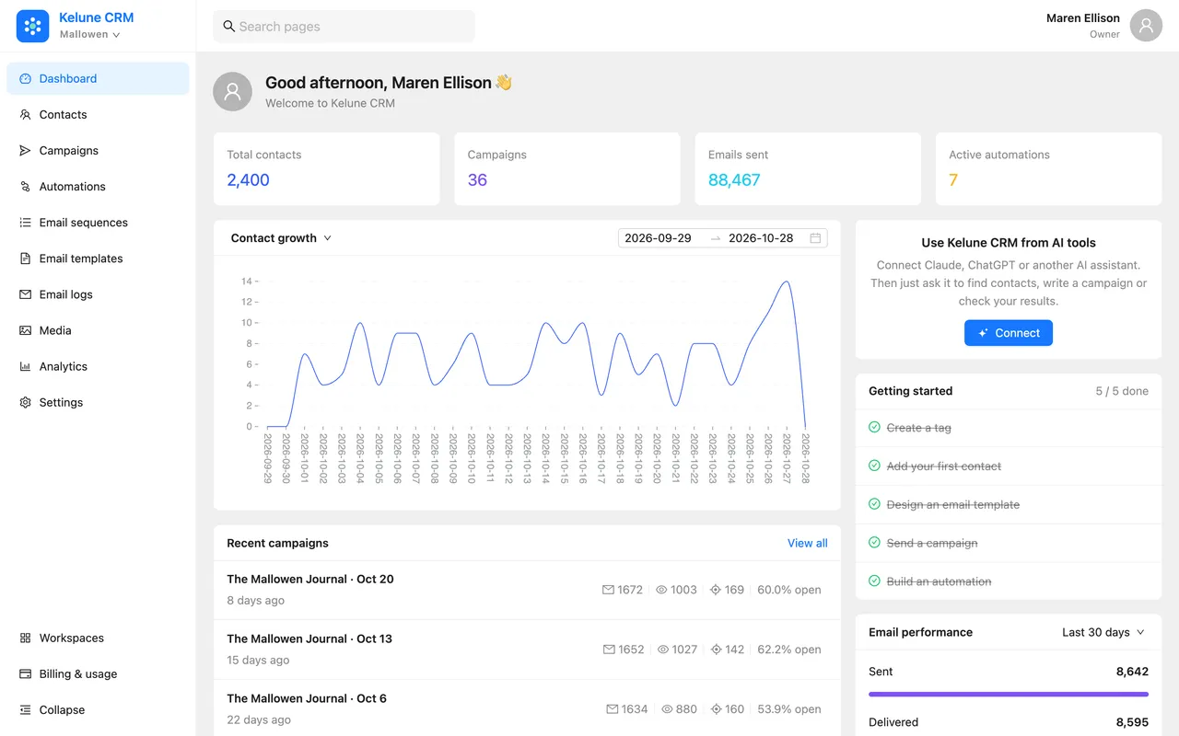Viewport: 1179px width, 736px height.
Task: Click the Connect button
Action: [1009, 333]
